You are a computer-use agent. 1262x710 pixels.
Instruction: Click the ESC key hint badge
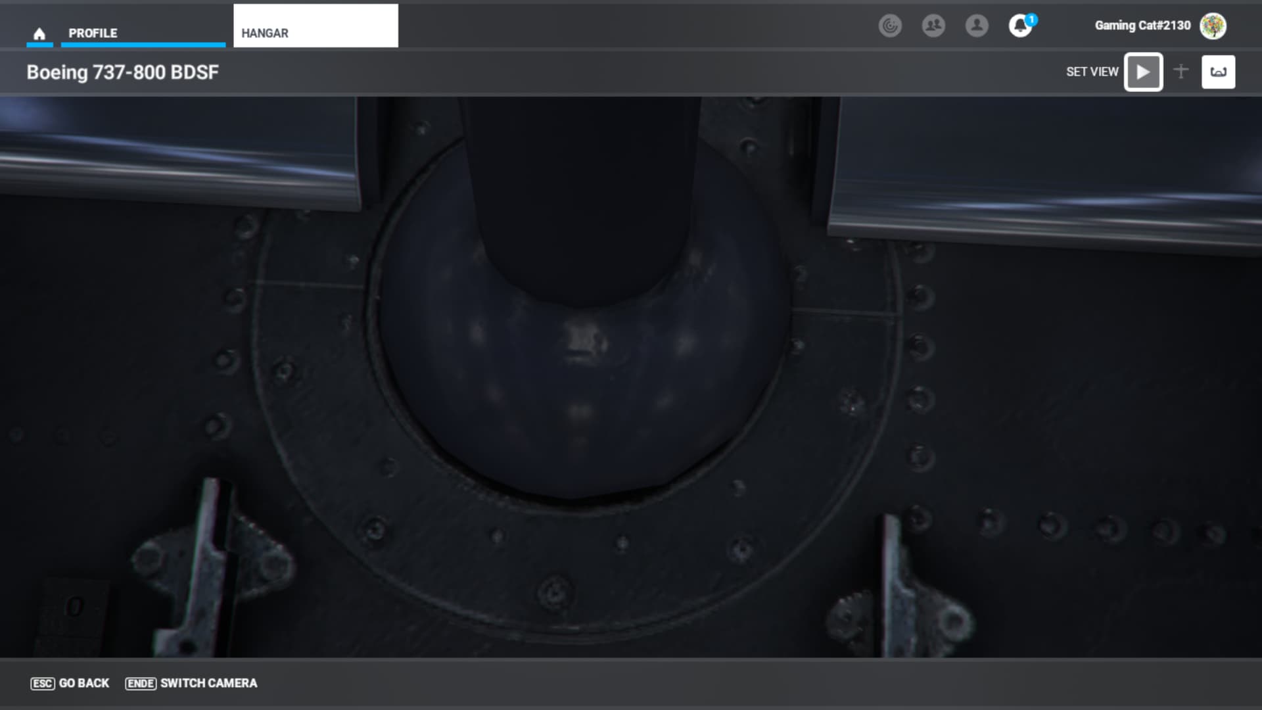pos(43,683)
